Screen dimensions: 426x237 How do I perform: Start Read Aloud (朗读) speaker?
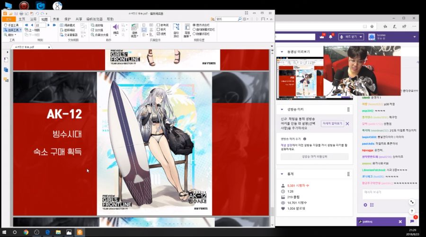pos(116,29)
